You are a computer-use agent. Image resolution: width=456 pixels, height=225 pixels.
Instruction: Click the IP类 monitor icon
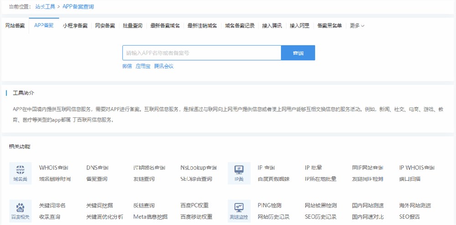pyautogui.click(x=239, y=170)
